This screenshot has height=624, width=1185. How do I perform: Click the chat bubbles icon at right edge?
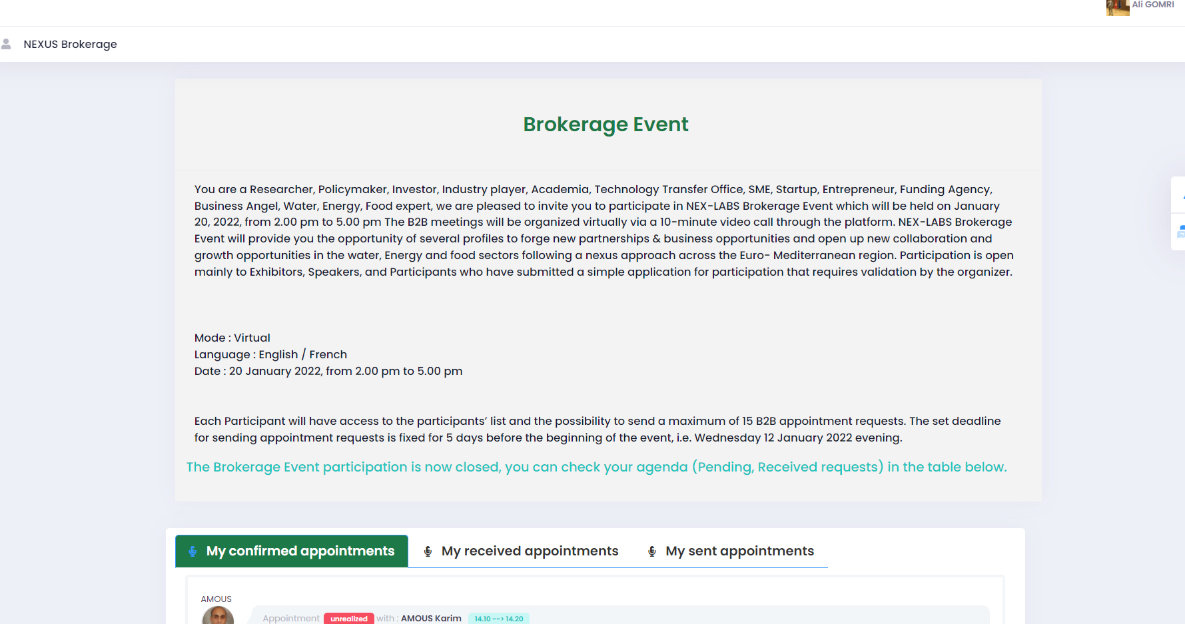tap(1180, 232)
